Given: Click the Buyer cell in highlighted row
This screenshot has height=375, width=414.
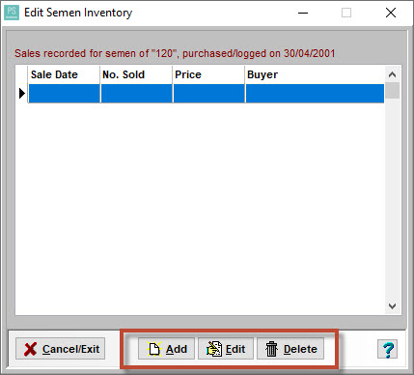Looking at the screenshot, I should point(315,94).
